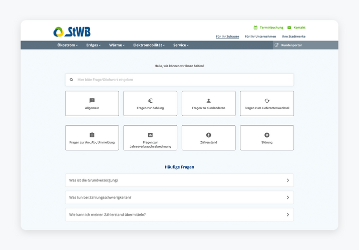Screen dimensions: 359x250
Task: Click the X circle icon above Störung
Action: click(267, 135)
